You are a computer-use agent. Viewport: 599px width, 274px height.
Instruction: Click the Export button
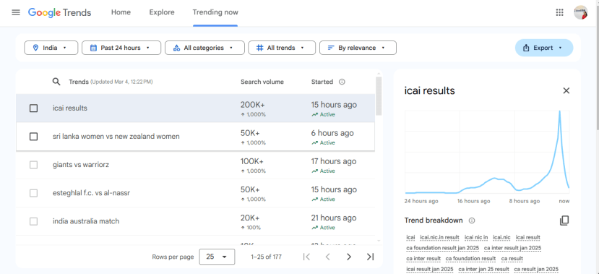(x=544, y=48)
